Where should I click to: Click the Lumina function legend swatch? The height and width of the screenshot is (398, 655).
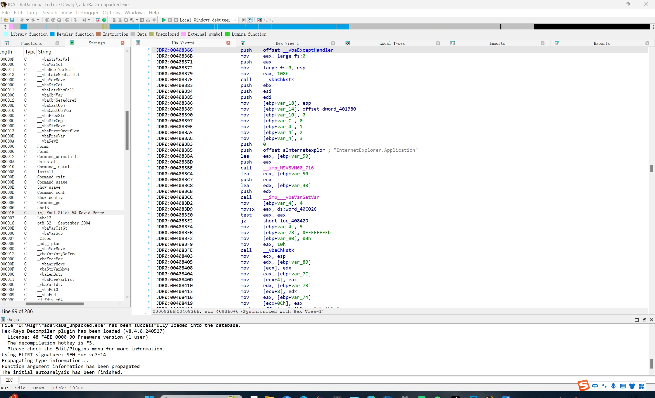(x=227, y=34)
